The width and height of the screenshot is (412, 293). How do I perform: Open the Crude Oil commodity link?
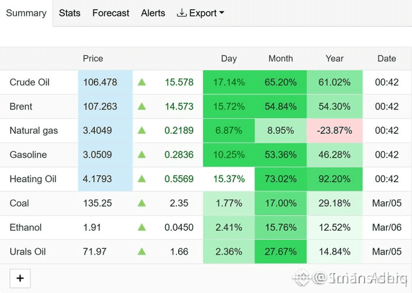(x=30, y=82)
